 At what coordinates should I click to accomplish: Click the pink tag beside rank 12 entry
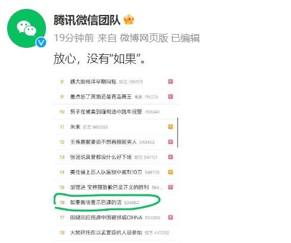171,142
